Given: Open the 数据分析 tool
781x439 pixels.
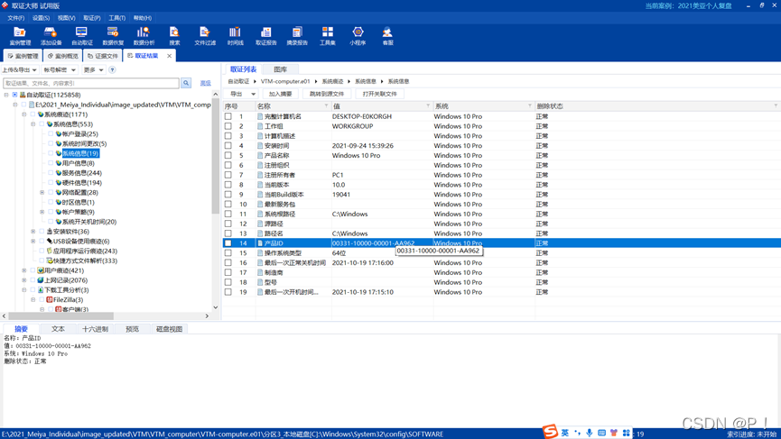Looking at the screenshot, I should (144, 36).
